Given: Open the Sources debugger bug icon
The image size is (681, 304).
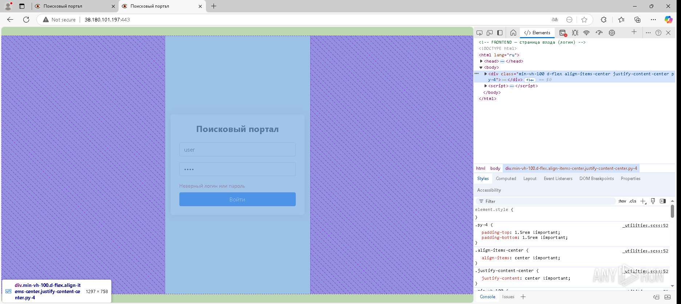Looking at the screenshot, I should 575,33.
